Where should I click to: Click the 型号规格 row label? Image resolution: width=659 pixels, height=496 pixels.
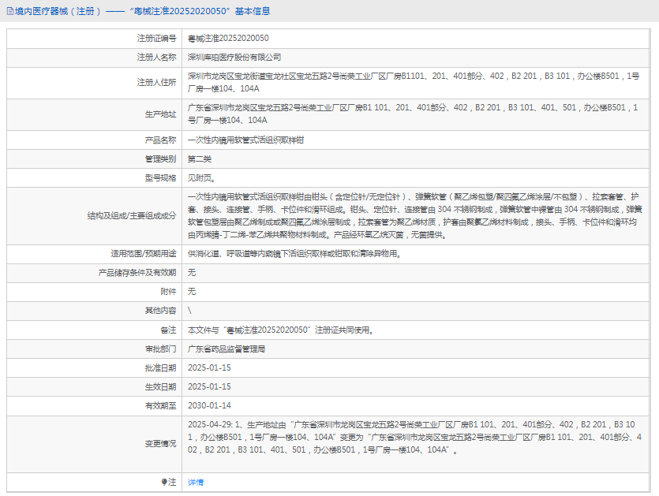click(160, 177)
